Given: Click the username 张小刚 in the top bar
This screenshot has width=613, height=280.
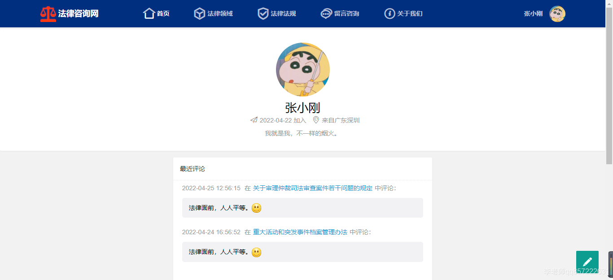Looking at the screenshot, I should pyautogui.click(x=533, y=13).
